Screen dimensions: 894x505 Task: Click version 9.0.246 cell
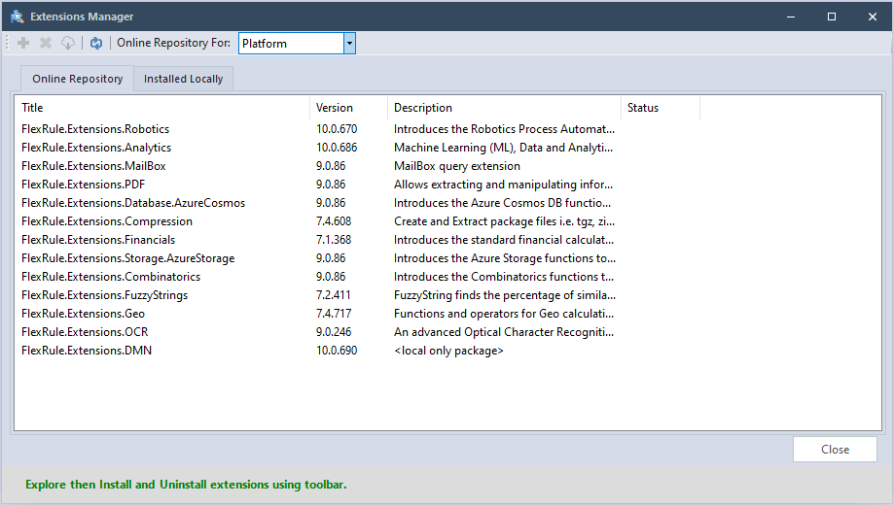334,332
